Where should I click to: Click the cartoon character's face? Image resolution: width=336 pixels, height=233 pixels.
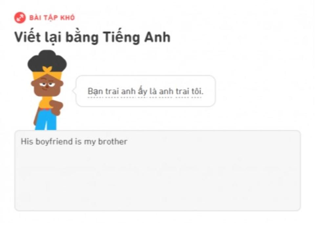47,85
